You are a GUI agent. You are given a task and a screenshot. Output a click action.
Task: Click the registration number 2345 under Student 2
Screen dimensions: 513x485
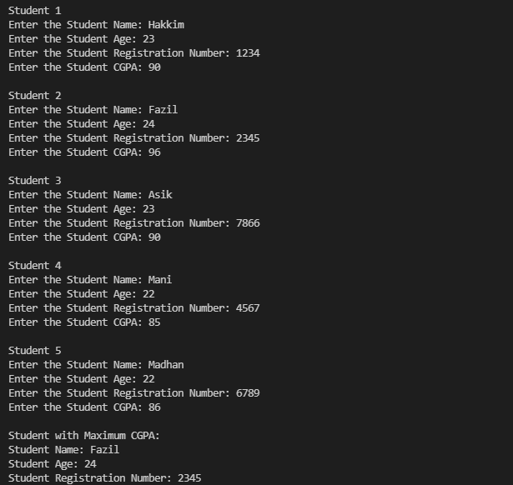pyautogui.click(x=248, y=138)
